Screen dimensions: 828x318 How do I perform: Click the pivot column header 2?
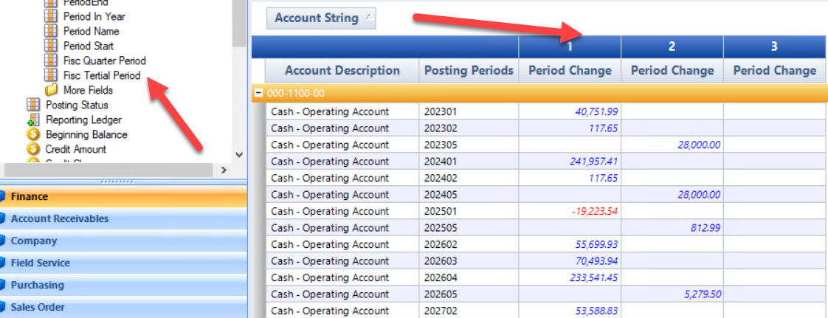click(x=672, y=47)
